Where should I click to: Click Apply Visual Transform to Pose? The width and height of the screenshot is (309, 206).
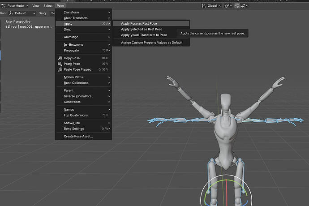tap(144, 35)
